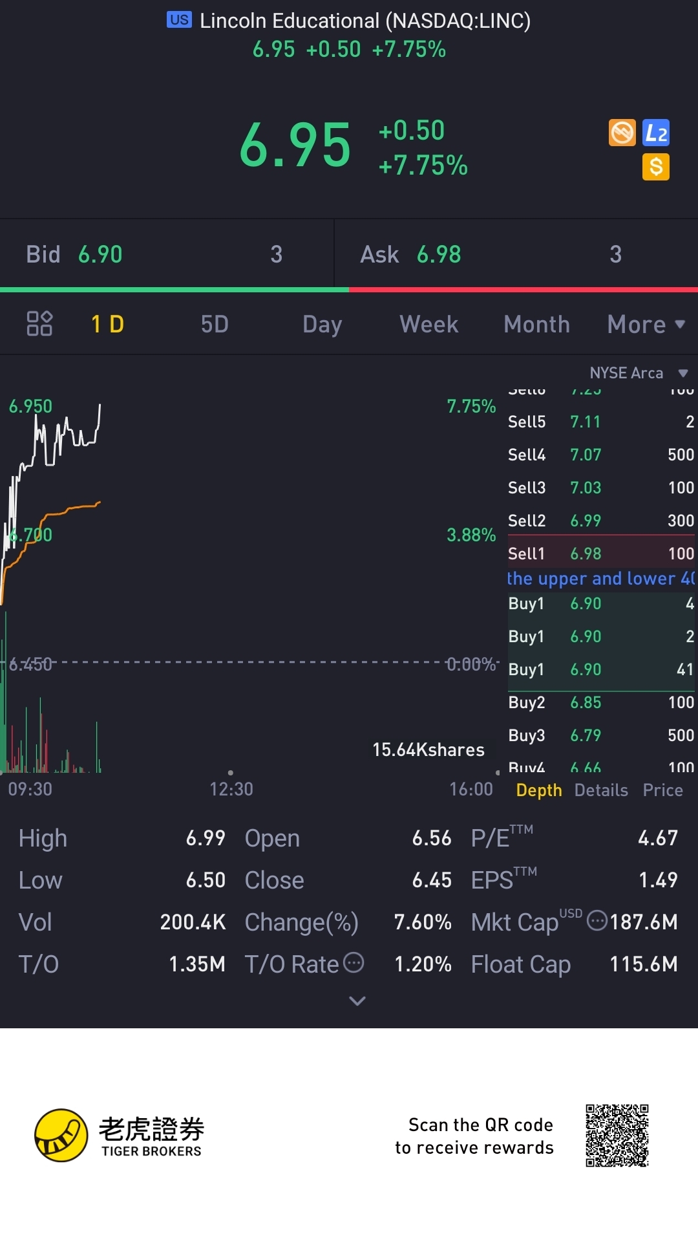Tap the High 6.99 value
This screenshot has width=698, height=1243.
(x=206, y=838)
